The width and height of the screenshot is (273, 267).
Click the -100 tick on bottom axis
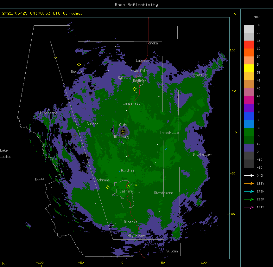[x=40, y=263]
